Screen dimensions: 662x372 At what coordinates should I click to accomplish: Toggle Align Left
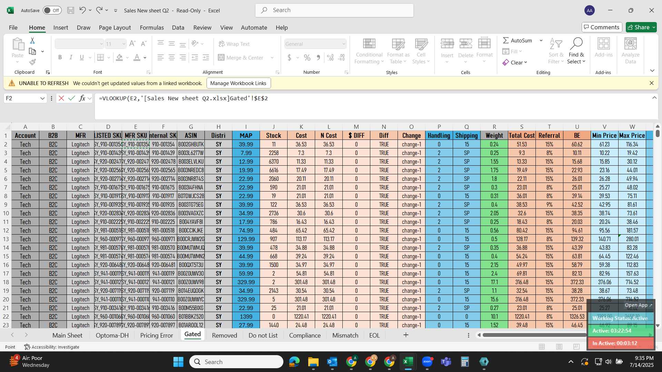pos(161,58)
